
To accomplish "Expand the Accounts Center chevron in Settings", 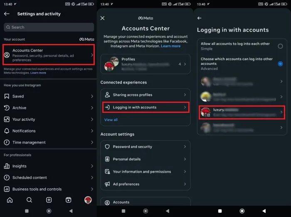I will tap(92, 55).
